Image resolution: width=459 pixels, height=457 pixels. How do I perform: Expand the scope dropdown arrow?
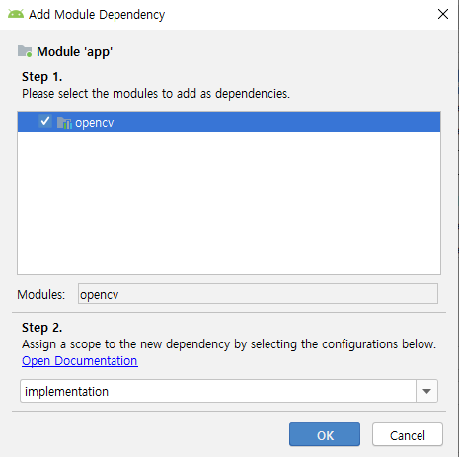click(426, 391)
